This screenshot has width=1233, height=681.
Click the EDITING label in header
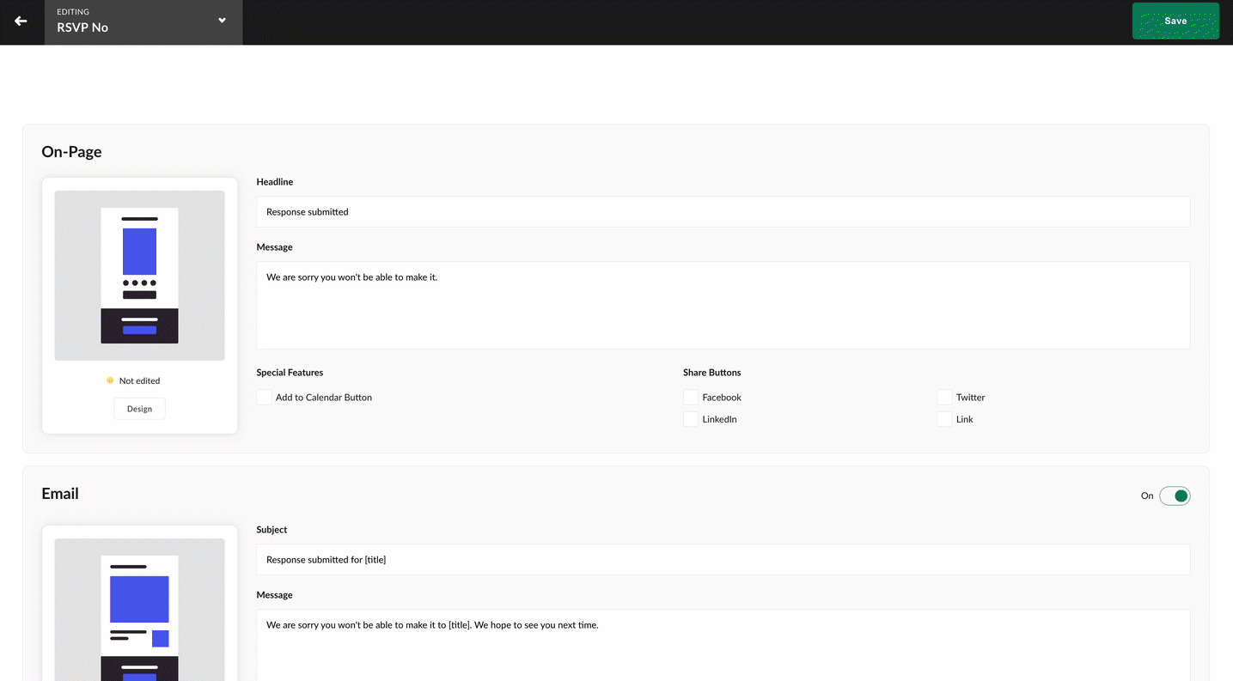click(73, 12)
